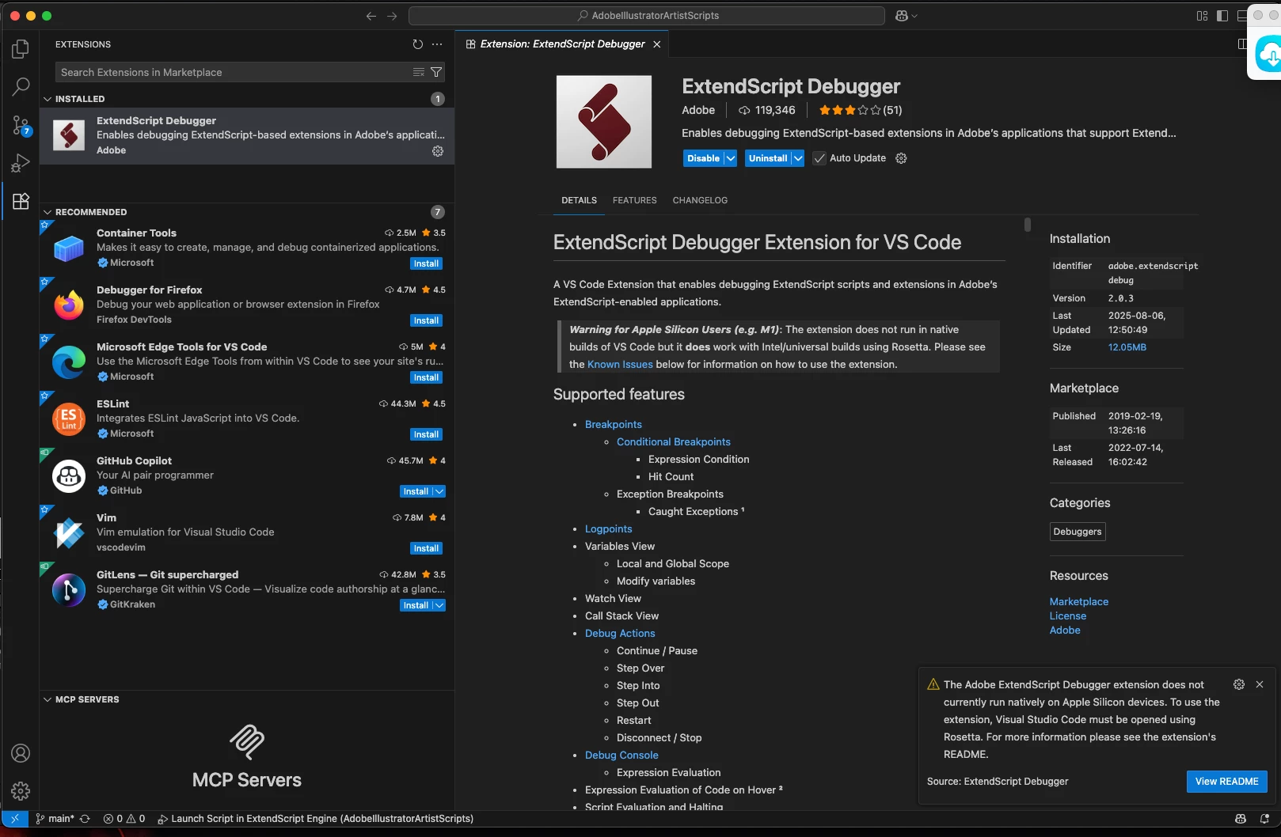Open notifications bell in status bar

pos(1264,819)
